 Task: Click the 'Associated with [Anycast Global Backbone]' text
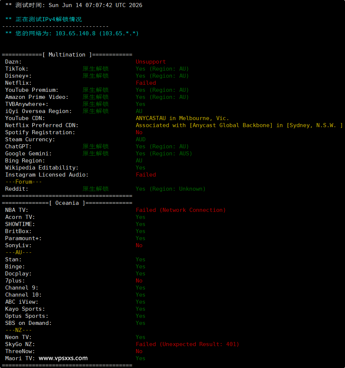pyautogui.click(x=204, y=125)
